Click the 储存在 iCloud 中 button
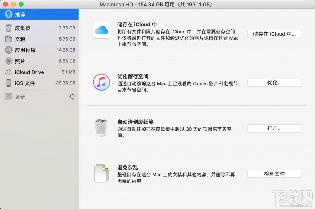Viewport: 315px width, 209px height. (274, 34)
